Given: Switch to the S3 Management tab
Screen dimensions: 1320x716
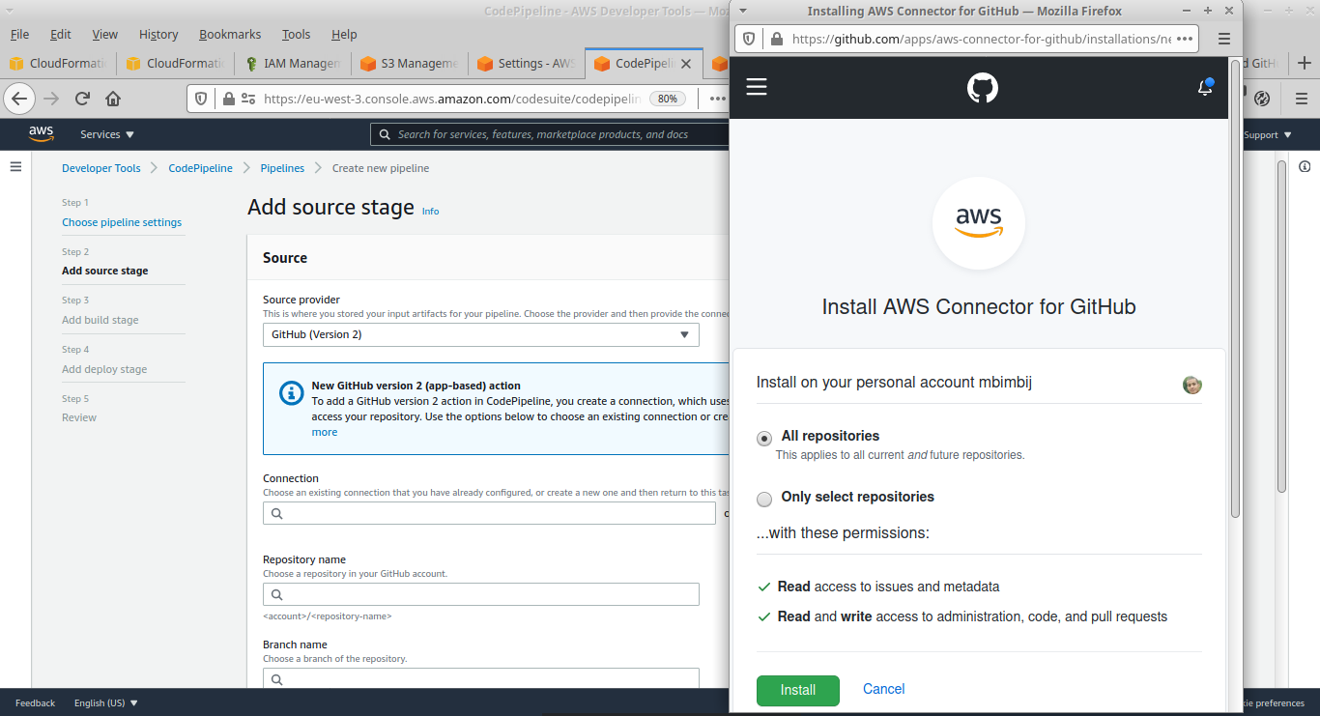Looking at the screenshot, I should pos(410,64).
